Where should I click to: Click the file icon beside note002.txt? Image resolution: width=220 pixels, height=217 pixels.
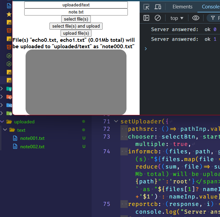(15, 147)
